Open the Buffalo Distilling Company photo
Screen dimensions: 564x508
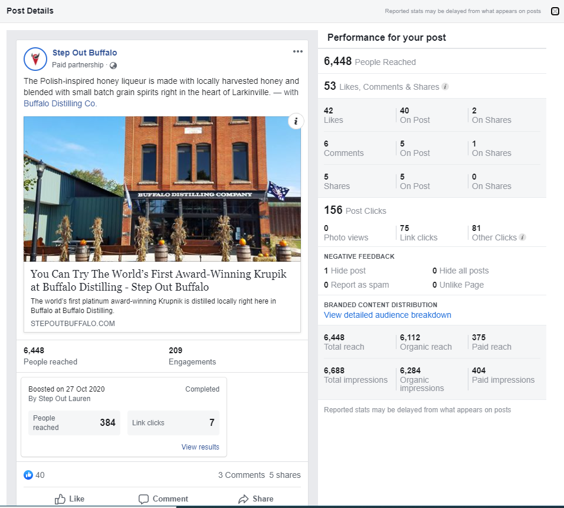tap(162, 188)
